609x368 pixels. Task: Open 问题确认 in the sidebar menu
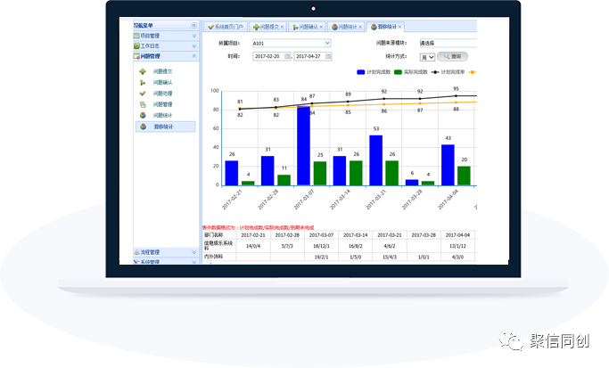[163, 82]
